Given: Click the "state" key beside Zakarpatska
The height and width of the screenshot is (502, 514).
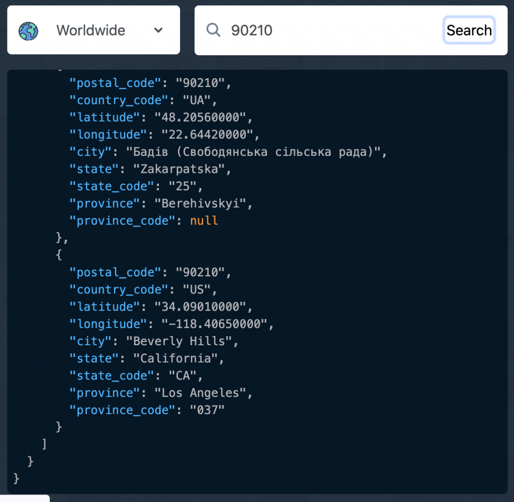Looking at the screenshot, I should pyautogui.click(x=94, y=169).
